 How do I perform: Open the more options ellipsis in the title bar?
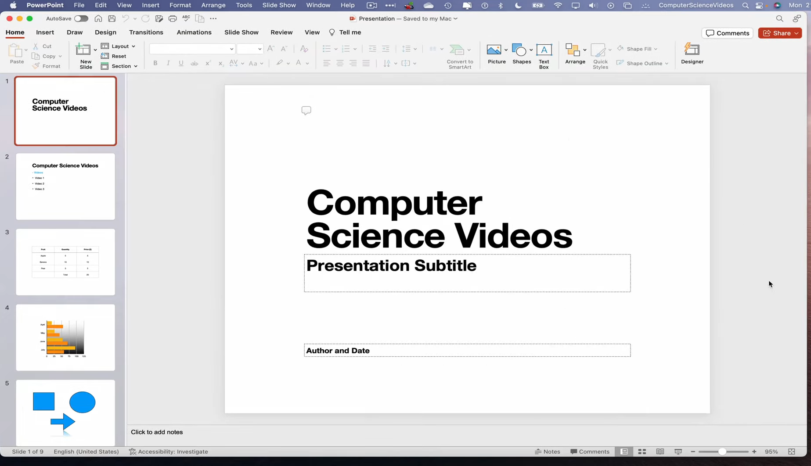pyautogui.click(x=213, y=18)
